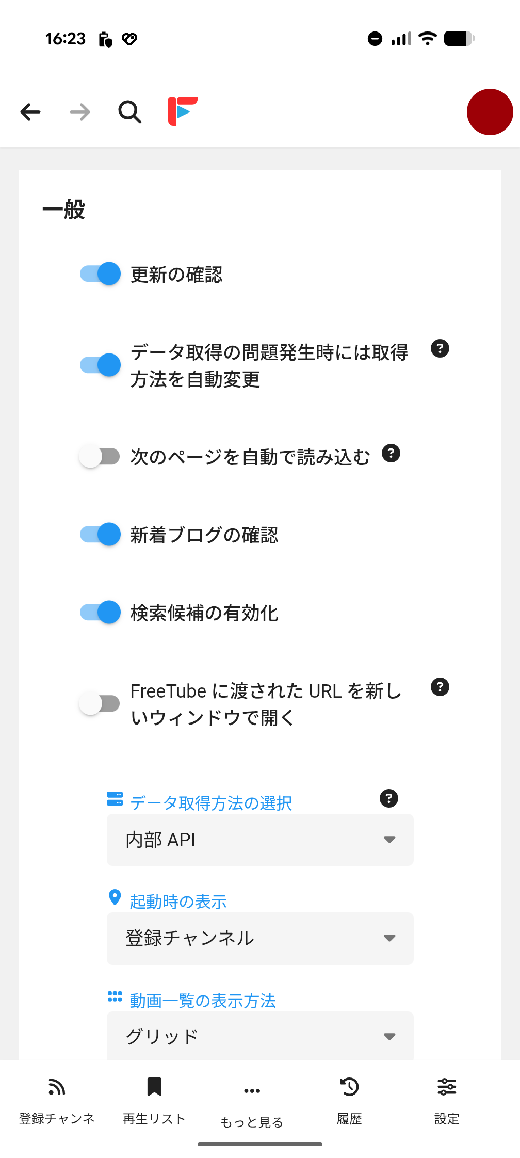Tap the FreeTube logo icon
Image resolution: width=520 pixels, height=1158 pixels.
(183, 111)
